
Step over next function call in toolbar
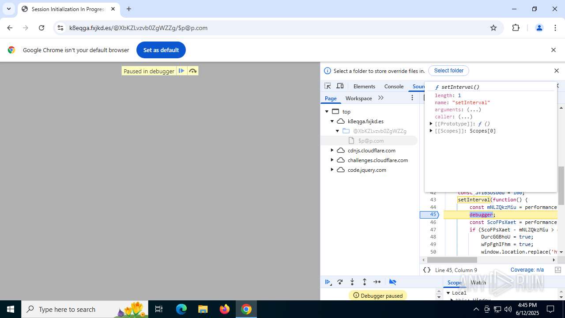340,282
